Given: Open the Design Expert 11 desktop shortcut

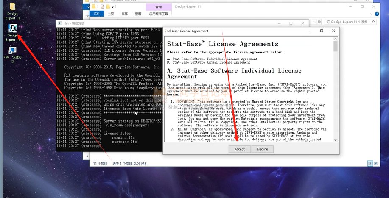Looking at the screenshot, I should click(x=13, y=32).
